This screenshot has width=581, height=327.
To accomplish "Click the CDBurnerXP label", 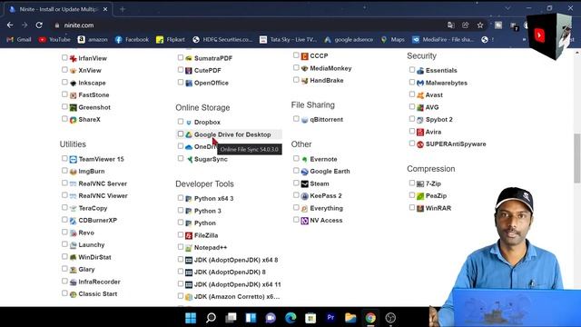I will pyautogui.click(x=98, y=220).
